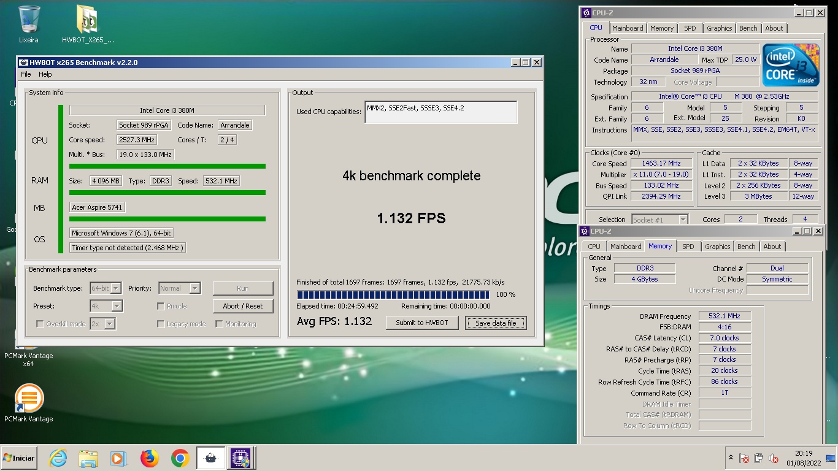This screenshot has width=838, height=471.
Task: Switch to Mainboard tab in lower CPU-Z window
Action: (626, 247)
